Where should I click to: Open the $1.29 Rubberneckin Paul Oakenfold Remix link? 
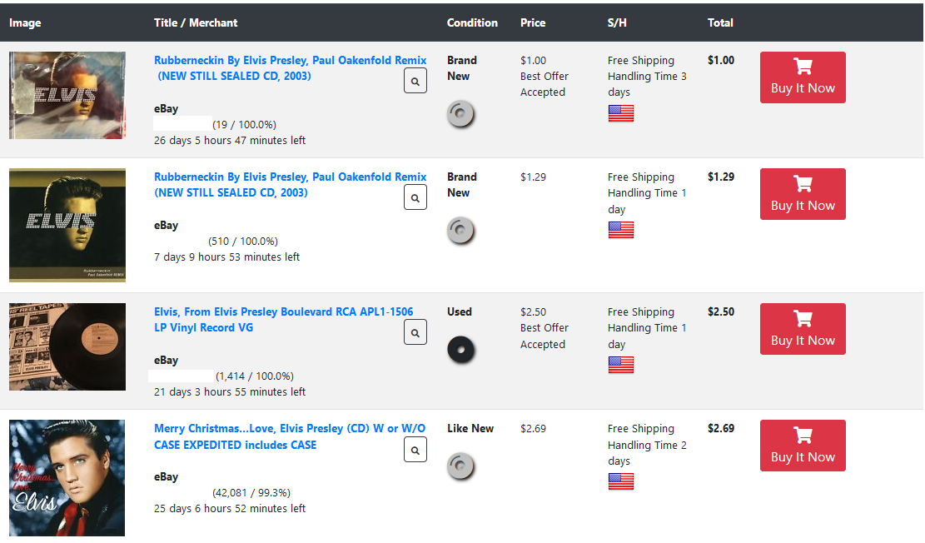pyautogui.click(x=290, y=185)
